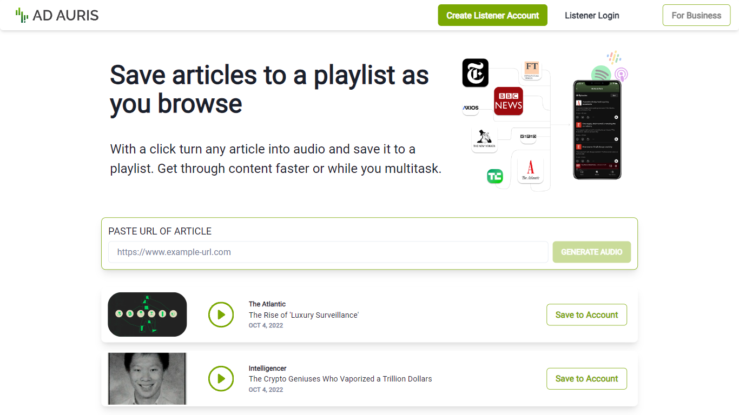Click The New Yorker icon
Viewport: 739px width, 415px height.
484,139
